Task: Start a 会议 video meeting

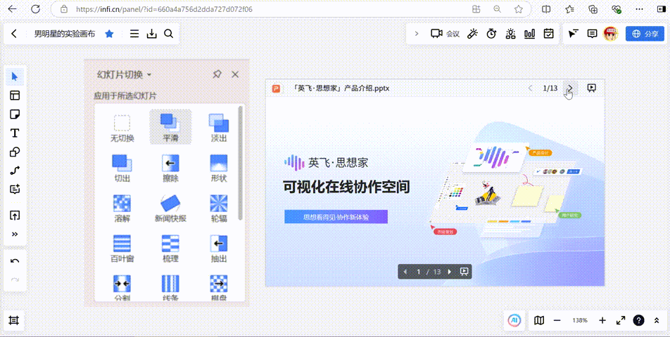Action: coord(445,34)
